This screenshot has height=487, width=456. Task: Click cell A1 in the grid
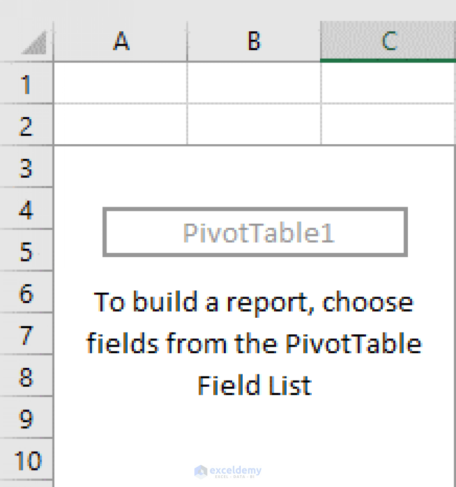[121, 83]
